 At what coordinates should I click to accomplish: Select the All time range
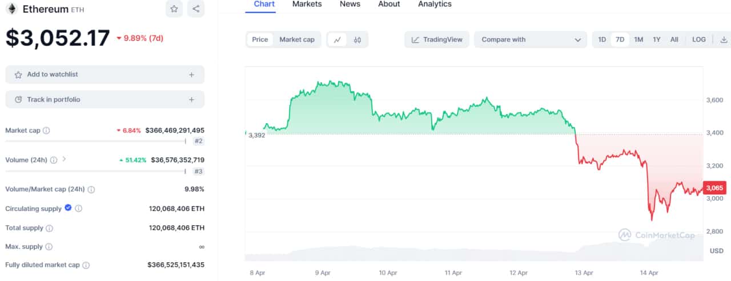[x=674, y=40]
